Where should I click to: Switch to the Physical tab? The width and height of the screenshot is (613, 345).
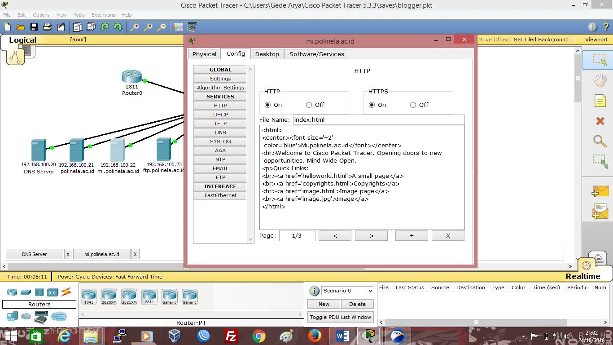point(204,54)
